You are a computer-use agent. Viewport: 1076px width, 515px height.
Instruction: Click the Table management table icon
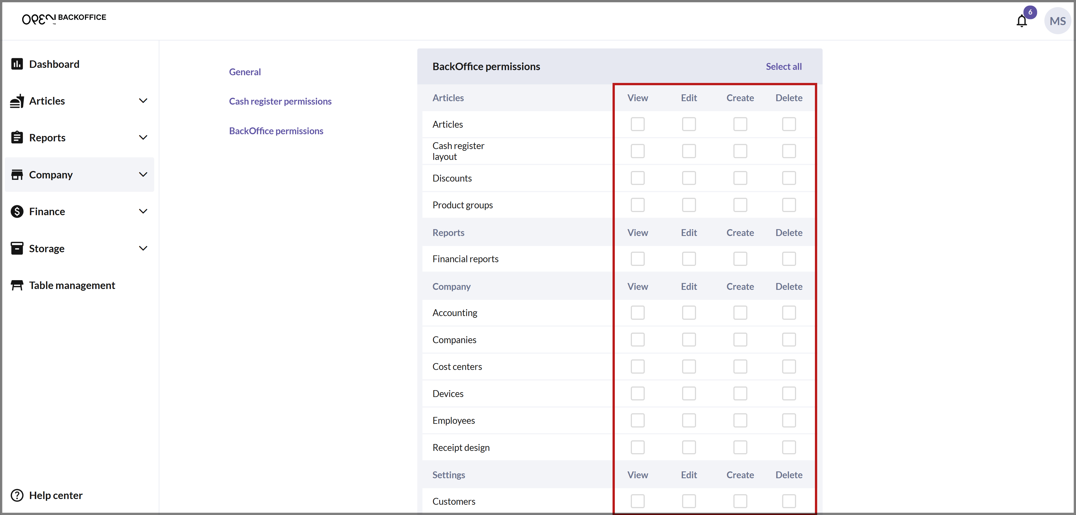click(17, 285)
